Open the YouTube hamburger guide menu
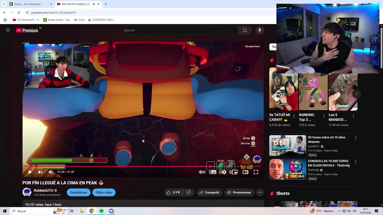The height and width of the screenshot is (215, 383). click(x=8, y=30)
